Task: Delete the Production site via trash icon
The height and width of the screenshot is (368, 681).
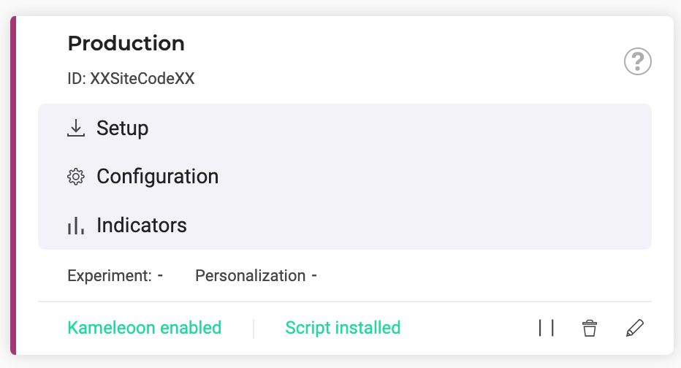Action: point(589,329)
